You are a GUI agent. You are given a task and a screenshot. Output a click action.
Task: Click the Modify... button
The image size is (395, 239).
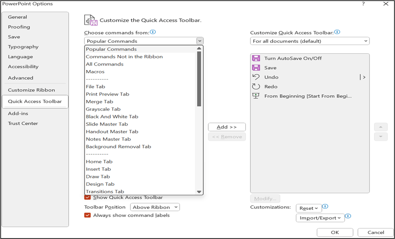265,198
